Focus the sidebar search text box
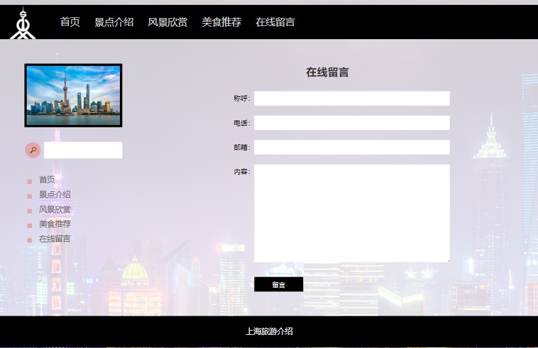This screenshot has height=348, width=538. point(83,150)
